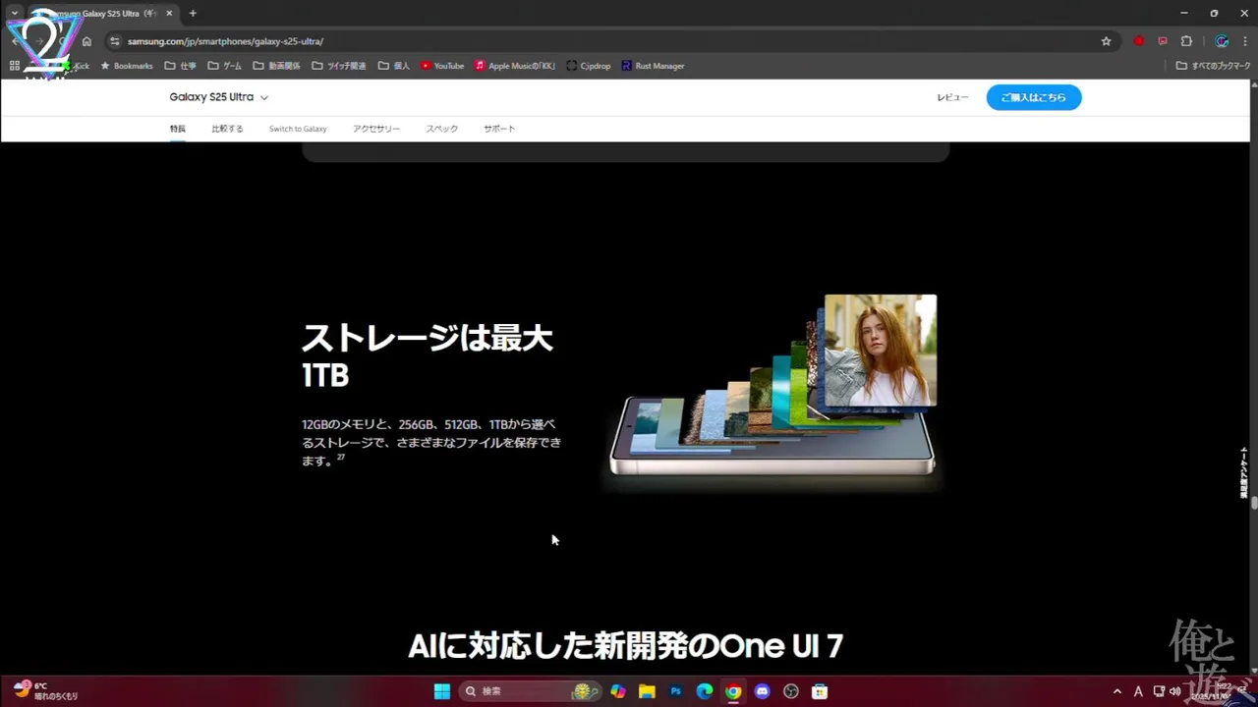Click the ストレージは最大 1TB heading
This screenshot has height=707, width=1258.
pos(428,355)
